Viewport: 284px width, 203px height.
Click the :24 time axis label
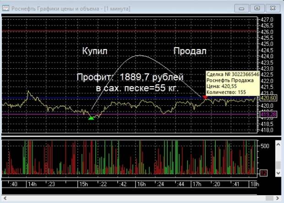(x=160, y=184)
